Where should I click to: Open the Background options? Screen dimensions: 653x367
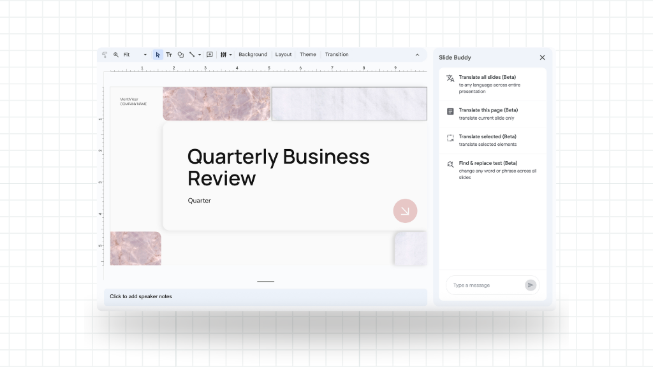[x=253, y=55]
